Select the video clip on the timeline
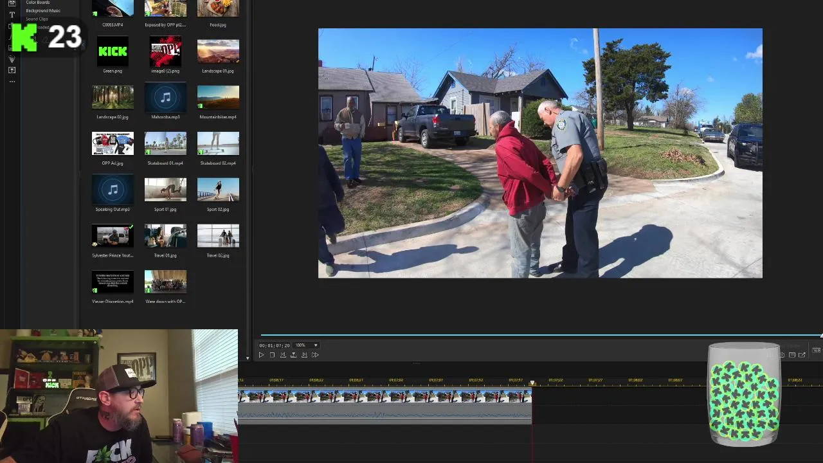This screenshot has width=823, height=463. pos(384,397)
